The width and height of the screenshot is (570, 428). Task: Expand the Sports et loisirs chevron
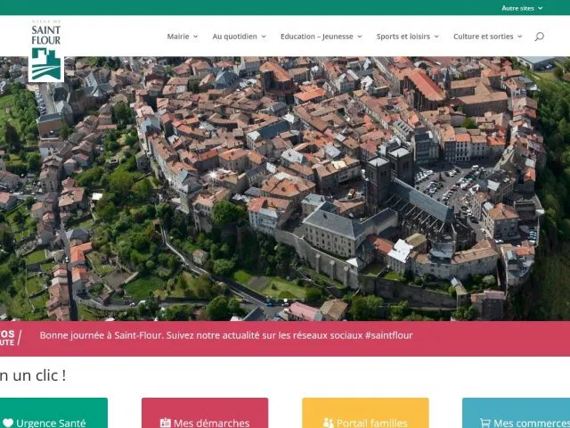pos(437,37)
